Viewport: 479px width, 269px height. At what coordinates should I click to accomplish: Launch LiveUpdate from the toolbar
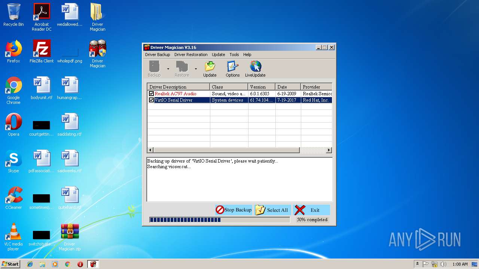(255, 69)
